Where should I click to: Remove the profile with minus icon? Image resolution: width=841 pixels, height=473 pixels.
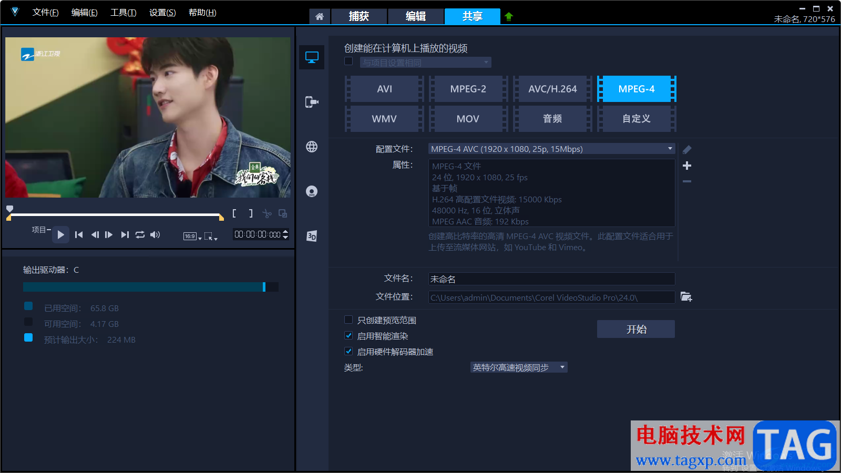(x=687, y=181)
